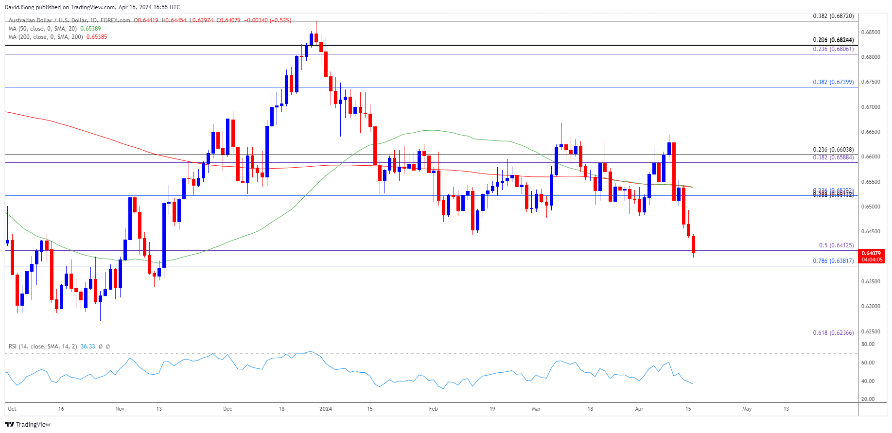The width and height of the screenshot is (892, 433).
Task: Select the MA (200, close, 0, SMA, 200) indicator label
Action: pos(46,37)
